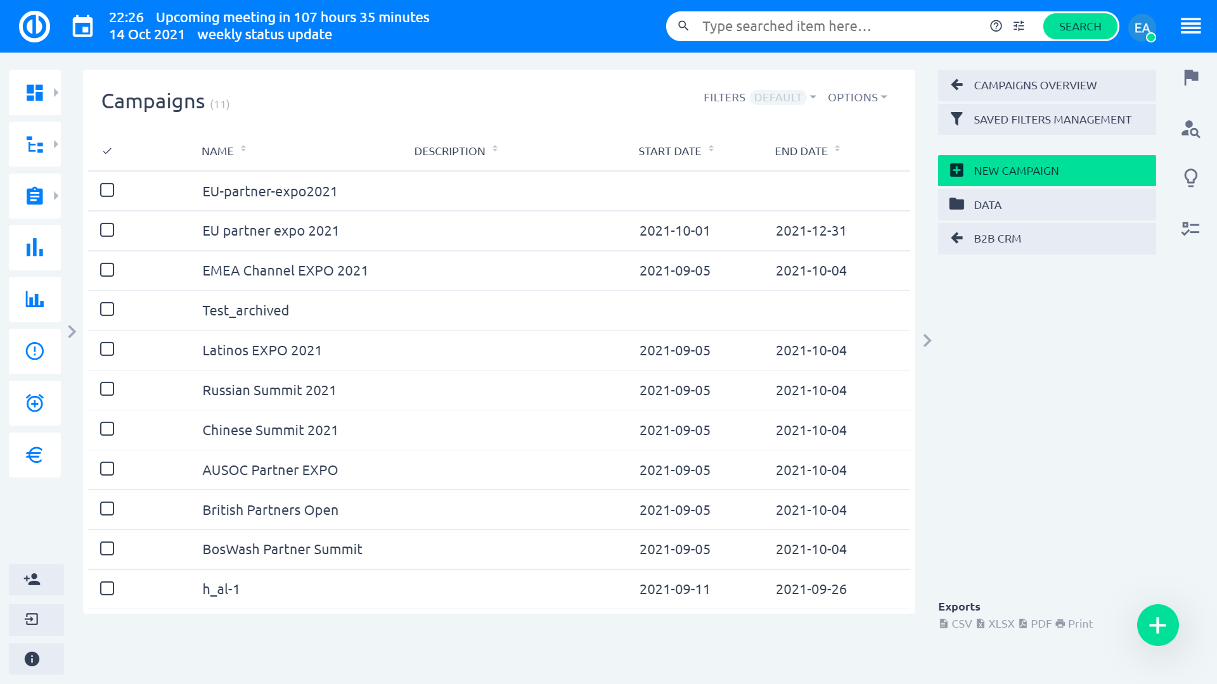
Task: Export the list as XLSX
Action: (995, 624)
